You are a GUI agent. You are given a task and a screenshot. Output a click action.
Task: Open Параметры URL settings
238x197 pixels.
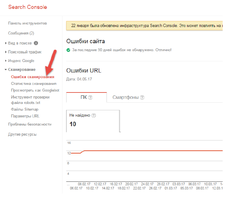tap(25, 116)
